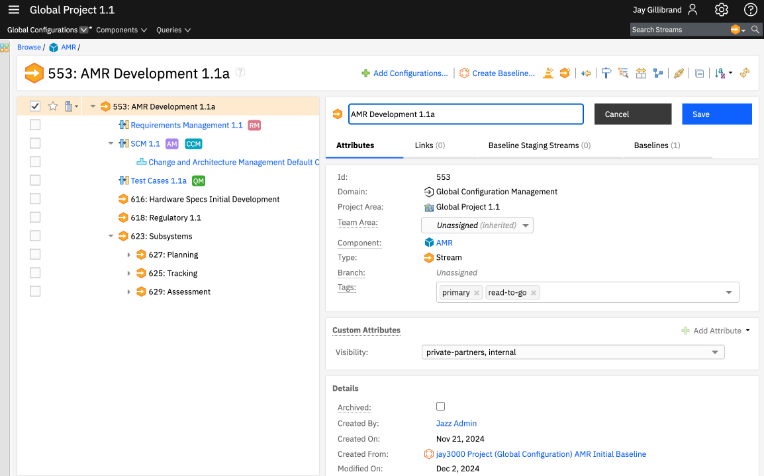
Task: Open the sort order dropdown arrow
Action: coord(730,73)
